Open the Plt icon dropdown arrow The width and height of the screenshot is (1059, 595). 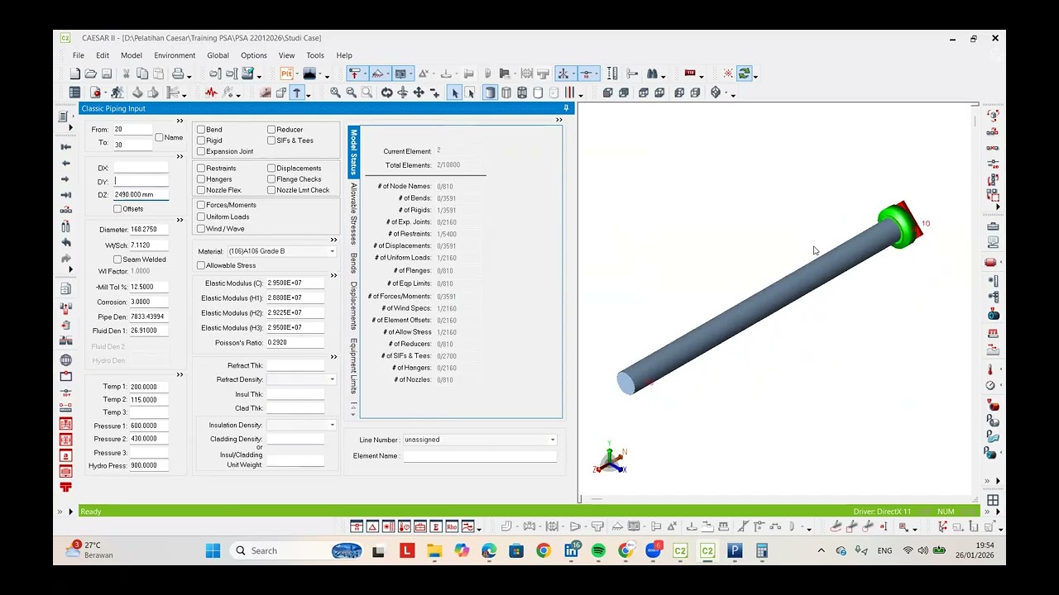297,75
